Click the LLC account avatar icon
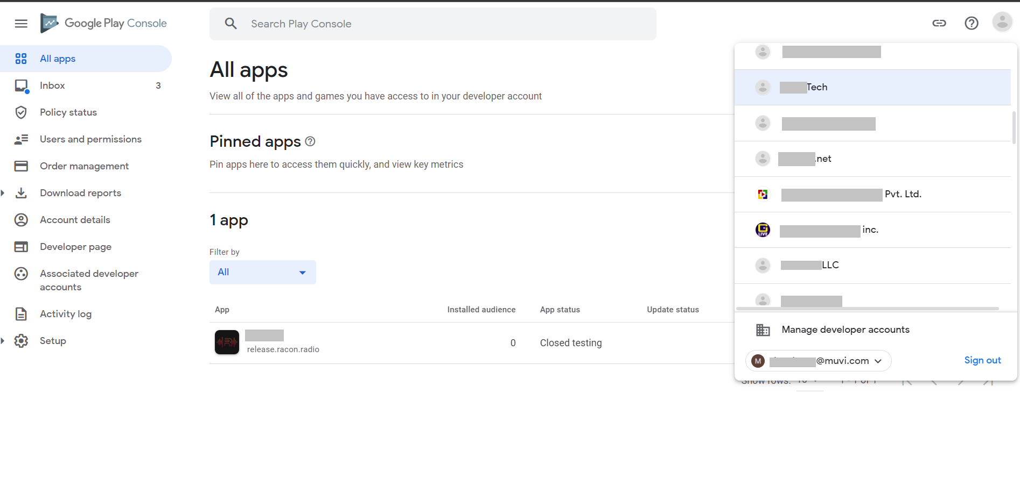Screen dimensions: 1020x479 [763, 265]
